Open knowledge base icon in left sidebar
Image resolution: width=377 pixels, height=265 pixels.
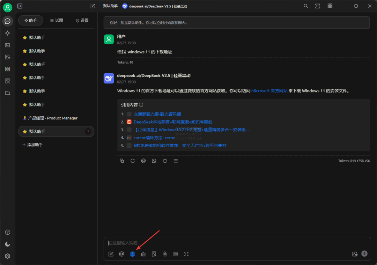[7, 81]
